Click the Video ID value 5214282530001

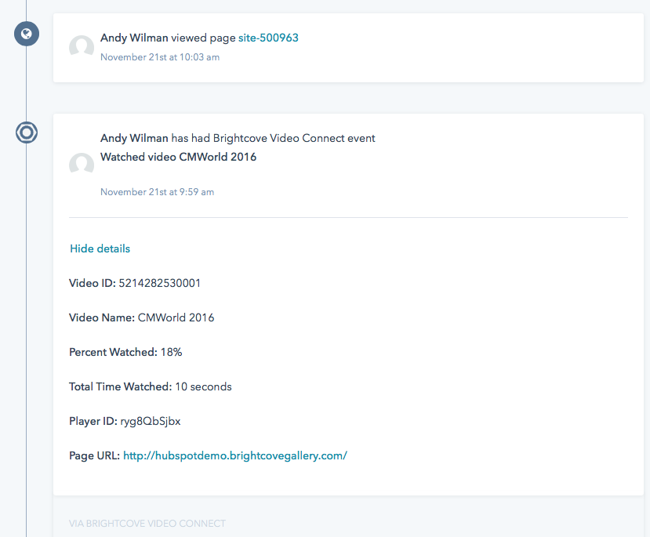coord(160,283)
